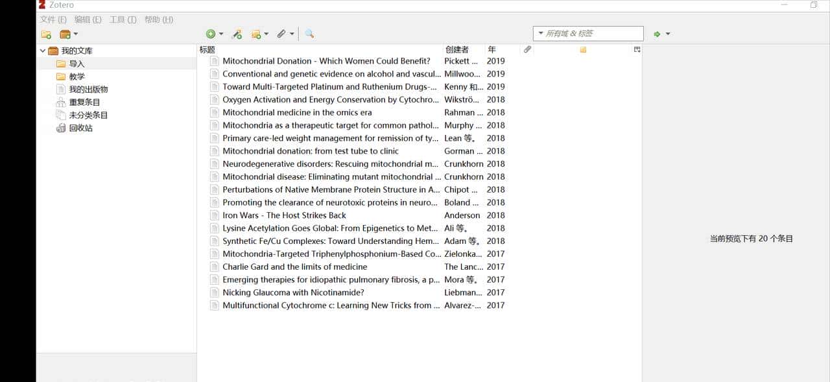Add an attachment via the paperclip icon
The width and height of the screenshot is (830, 382).
pyautogui.click(x=282, y=33)
